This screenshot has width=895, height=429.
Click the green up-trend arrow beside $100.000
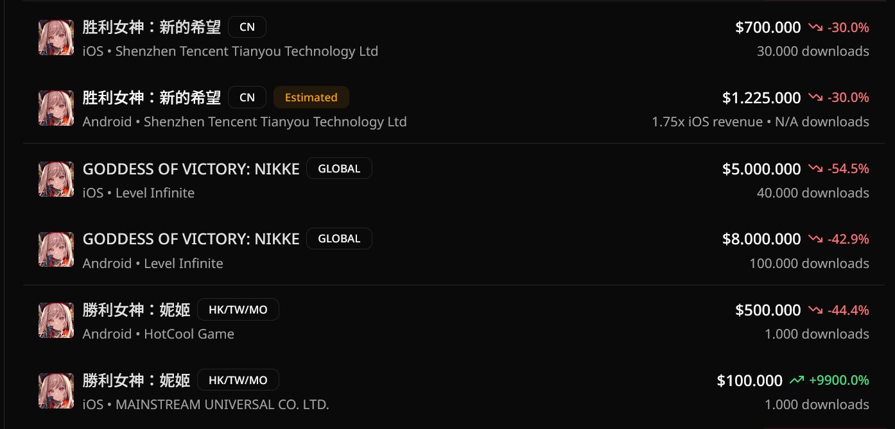pos(797,380)
